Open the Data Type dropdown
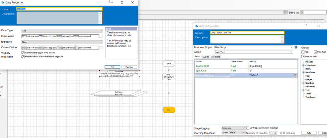327x138 pixels. [62, 30]
